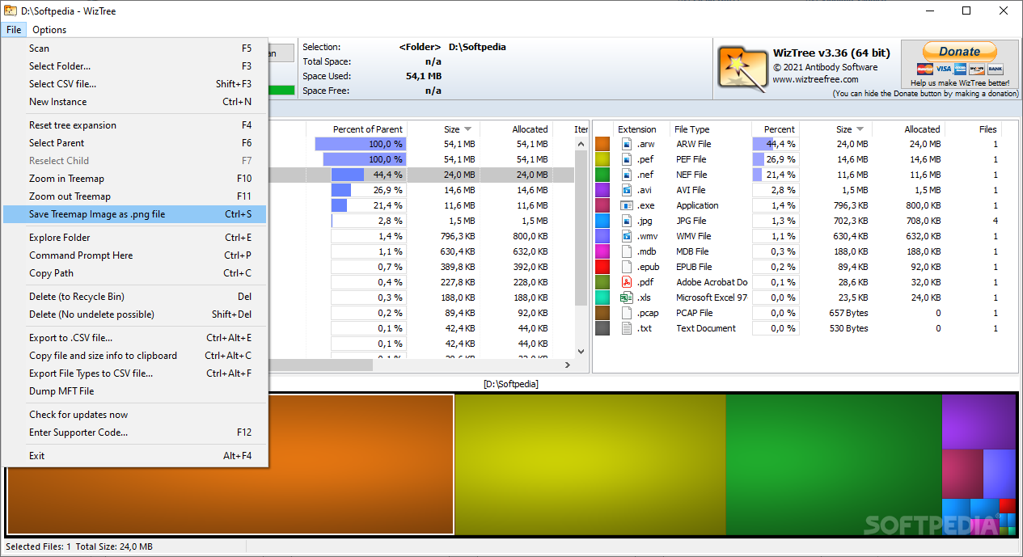Select the green .nef color swatch

[602, 175]
